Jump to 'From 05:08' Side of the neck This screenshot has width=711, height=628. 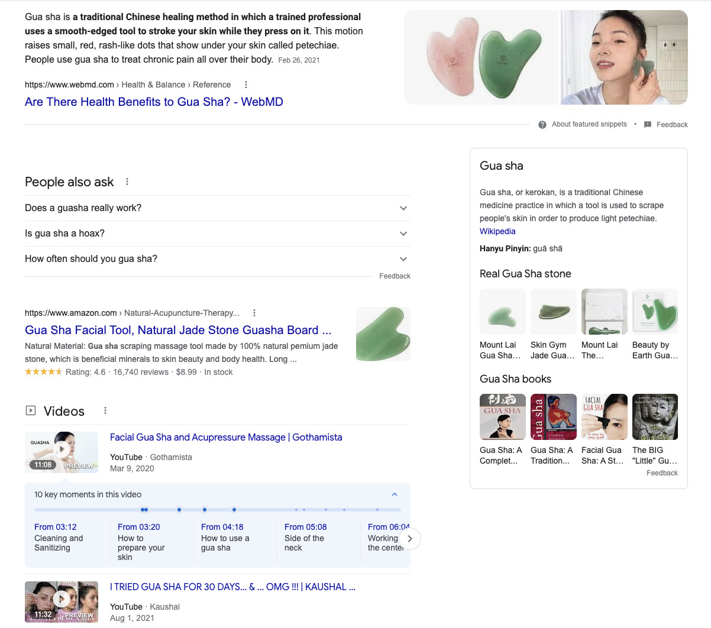[x=305, y=537]
